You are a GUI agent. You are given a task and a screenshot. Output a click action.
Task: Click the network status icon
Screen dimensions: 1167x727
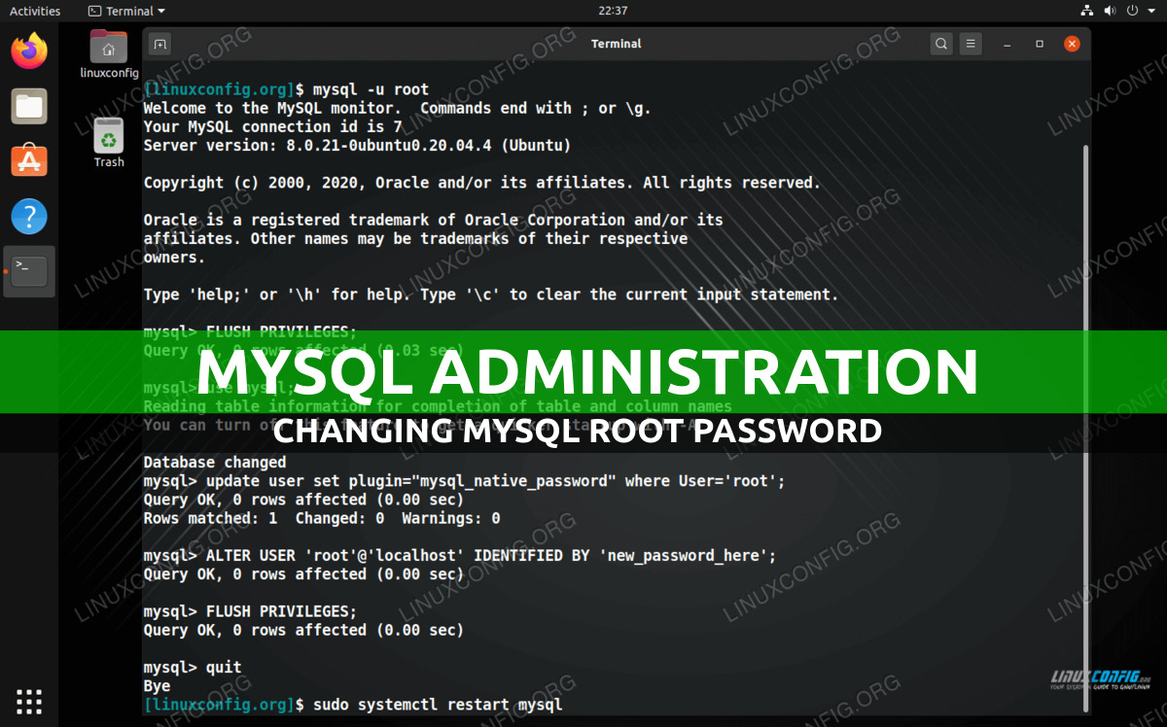click(1087, 11)
